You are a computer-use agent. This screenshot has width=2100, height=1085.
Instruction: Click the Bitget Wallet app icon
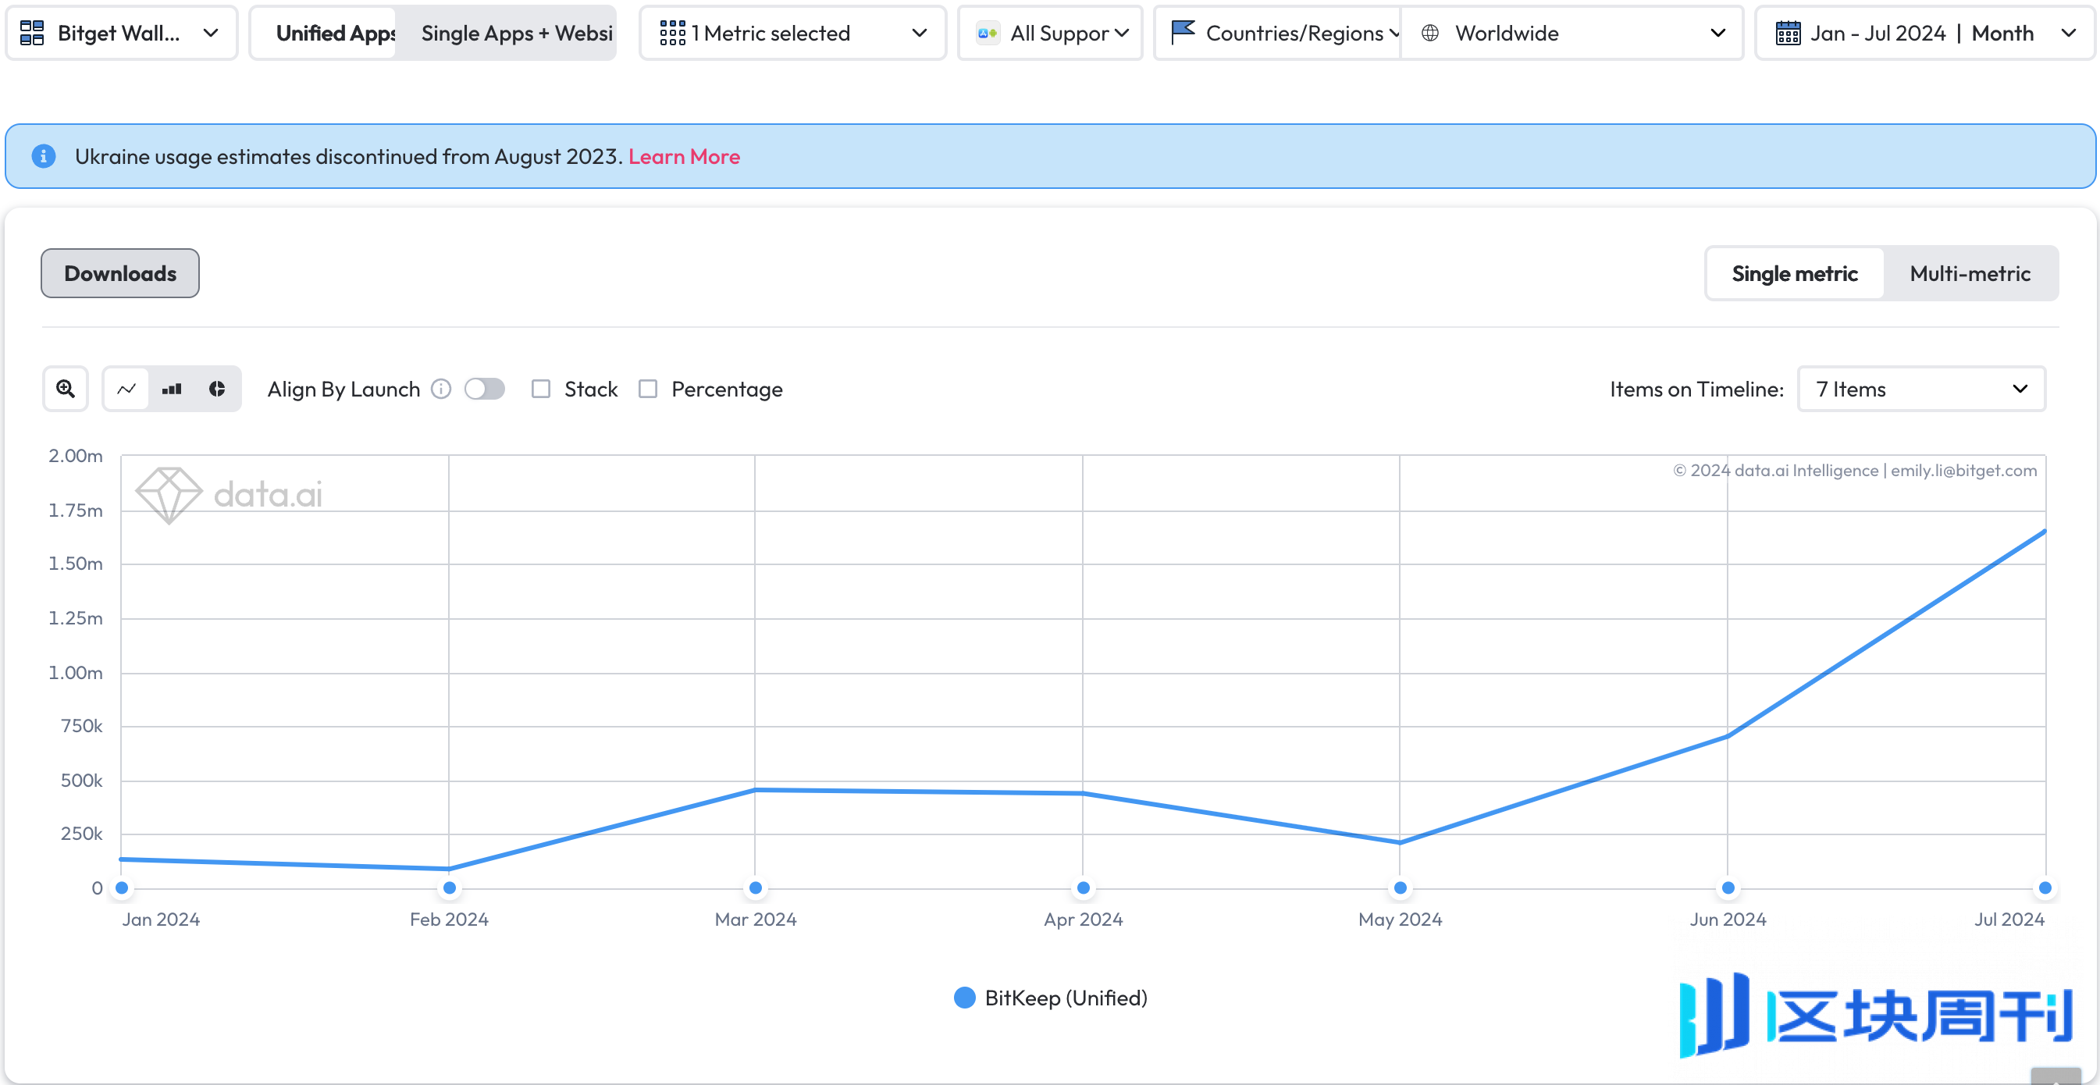(x=34, y=34)
